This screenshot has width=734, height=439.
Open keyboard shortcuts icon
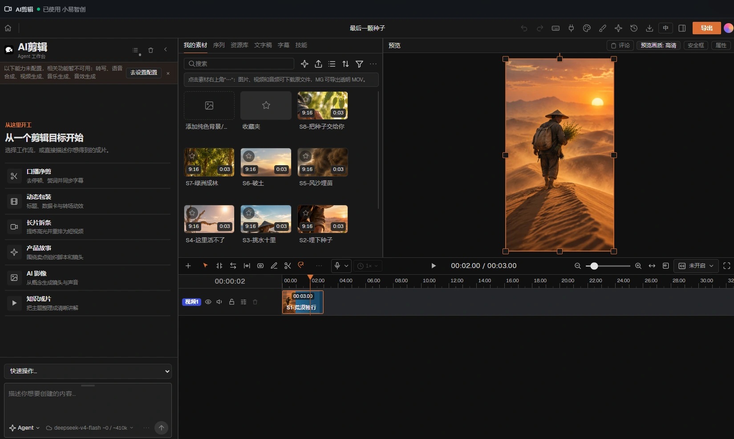click(556, 28)
